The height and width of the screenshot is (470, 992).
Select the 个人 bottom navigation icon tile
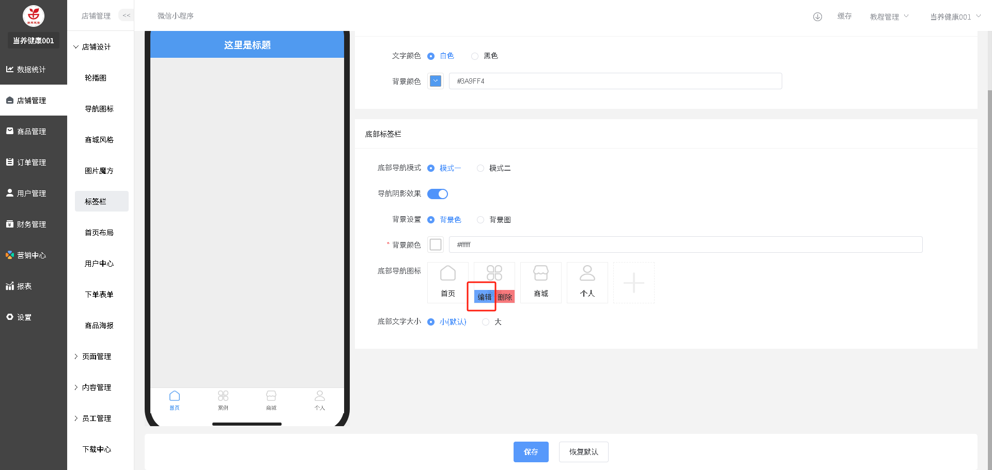[587, 282]
